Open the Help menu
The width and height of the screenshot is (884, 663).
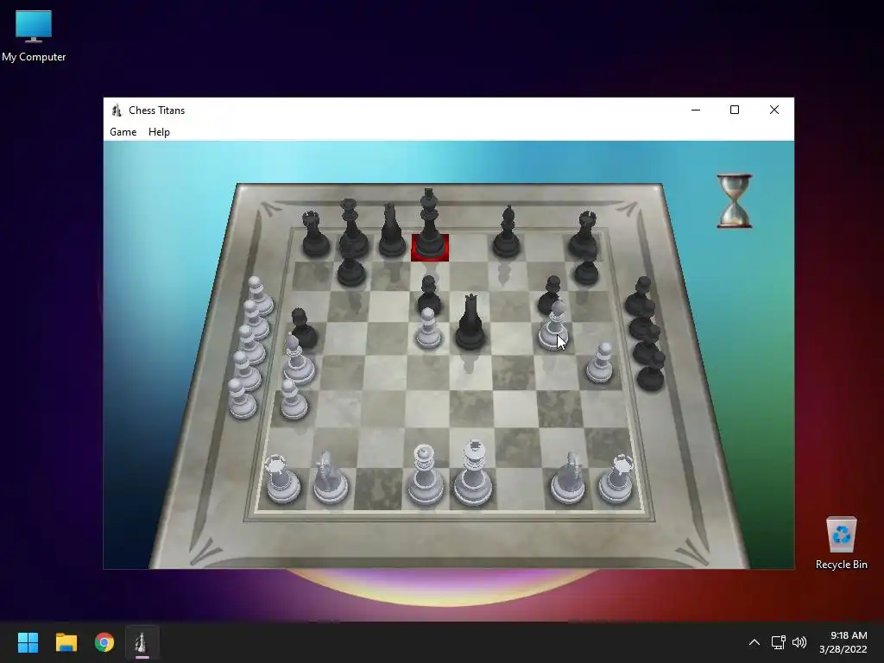(159, 132)
